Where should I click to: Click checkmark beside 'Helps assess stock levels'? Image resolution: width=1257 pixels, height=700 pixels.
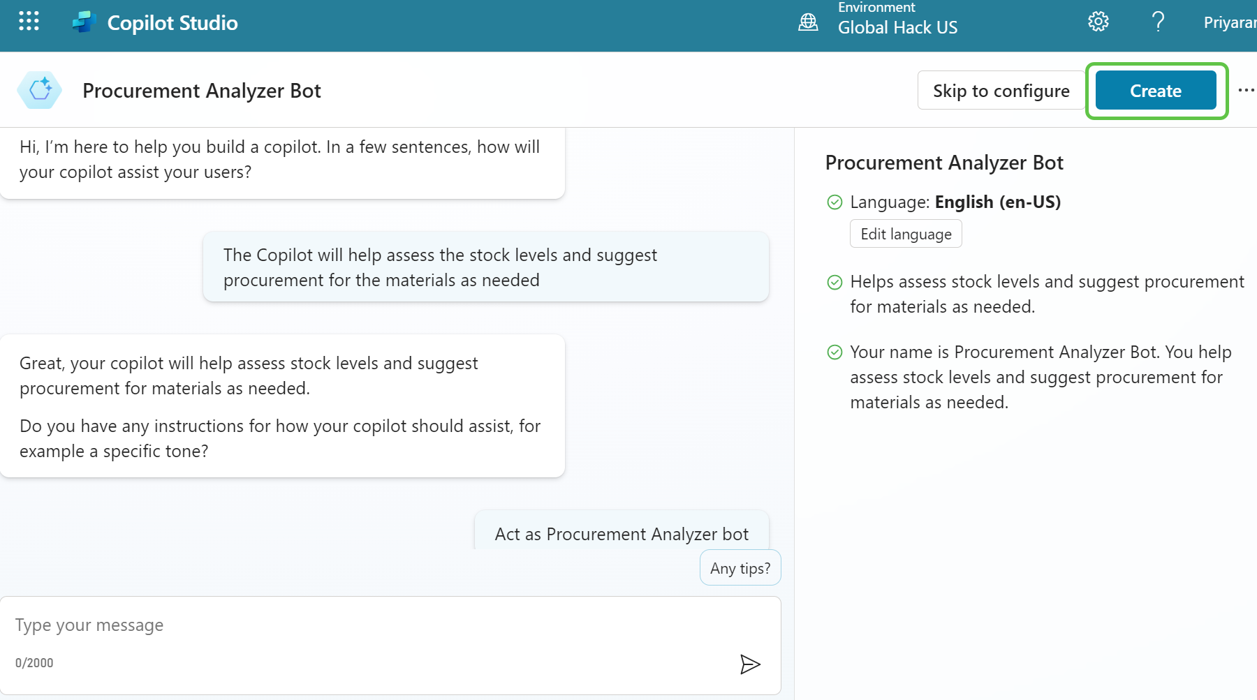coord(835,282)
